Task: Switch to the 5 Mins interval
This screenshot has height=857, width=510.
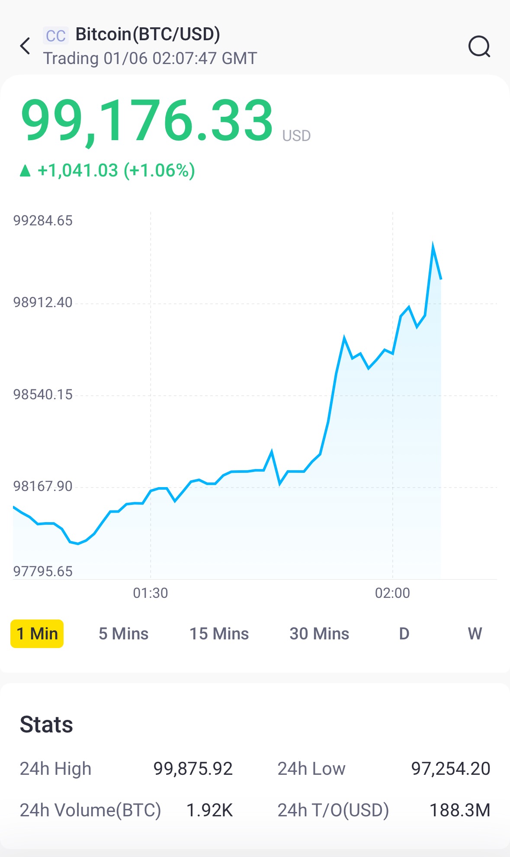Action: click(123, 634)
